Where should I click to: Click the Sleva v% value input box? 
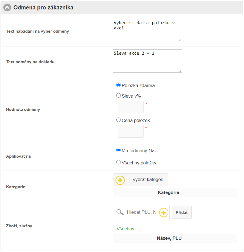pyautogui.click(x=131, y=107)
